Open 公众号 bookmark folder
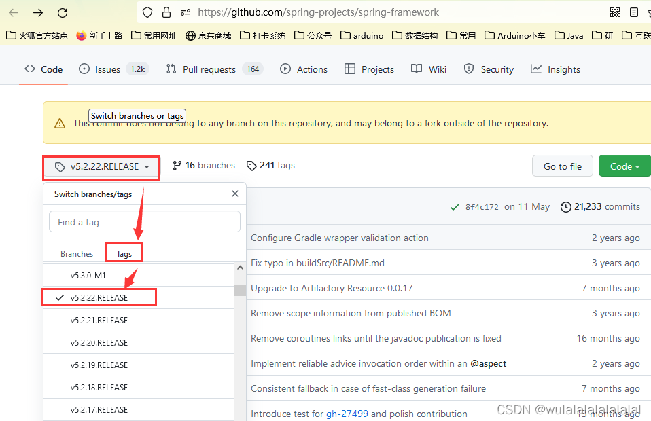Image resolution: width=651 pixels, height=421 pixels. 313,36
